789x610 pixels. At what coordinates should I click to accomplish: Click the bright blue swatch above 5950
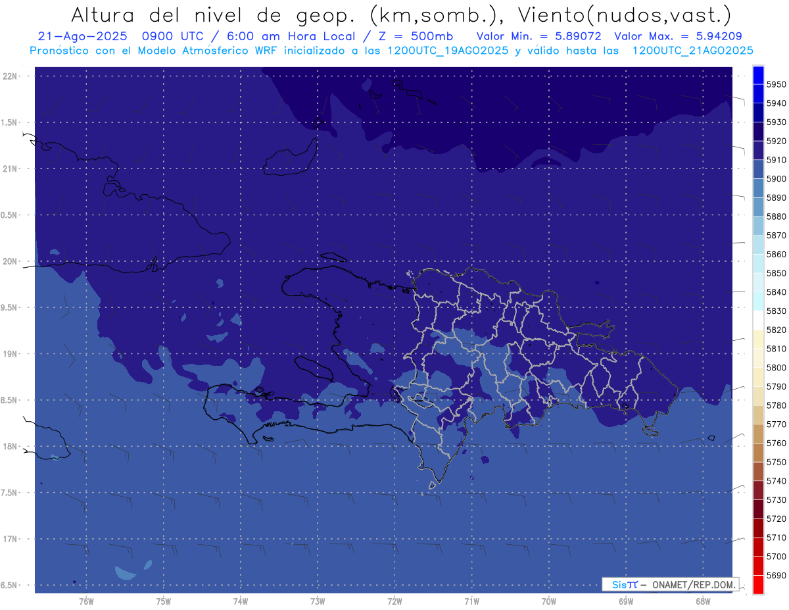(x=758, y=75)
